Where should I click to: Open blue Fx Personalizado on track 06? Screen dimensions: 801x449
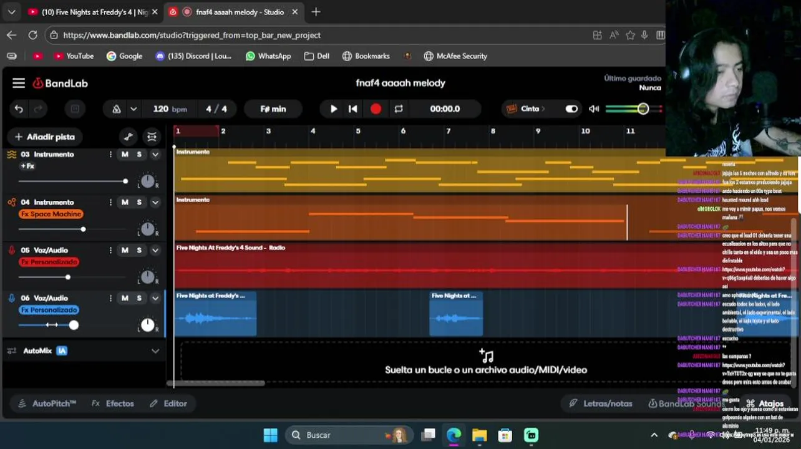(x=49, y=310)
